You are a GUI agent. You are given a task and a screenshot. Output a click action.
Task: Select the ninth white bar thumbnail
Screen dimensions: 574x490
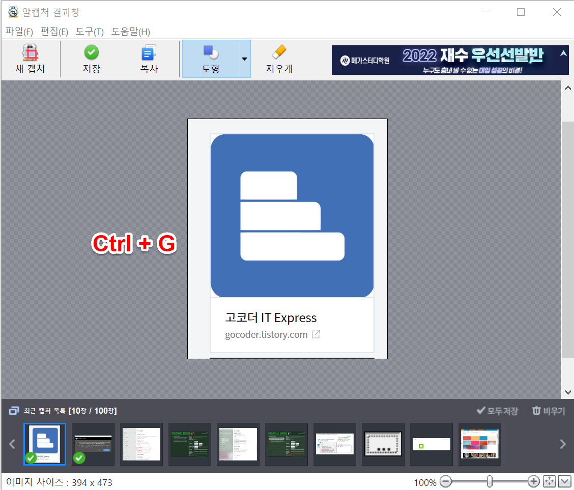pos(431,444)
